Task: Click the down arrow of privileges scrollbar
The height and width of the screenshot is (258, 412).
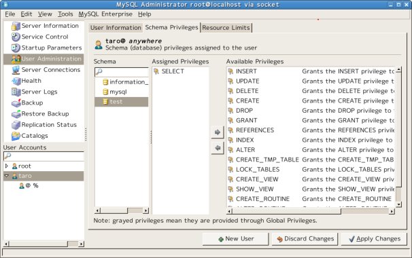Action: point(398,204)
